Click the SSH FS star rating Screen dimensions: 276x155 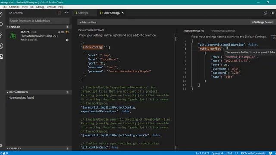(x=67, y=32)
